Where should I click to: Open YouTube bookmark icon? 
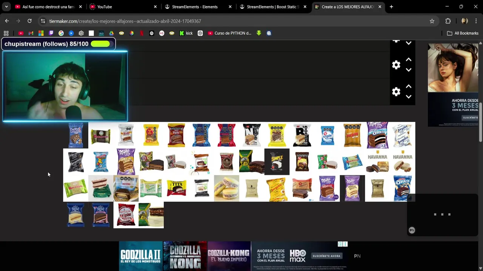tap(21, 33)
